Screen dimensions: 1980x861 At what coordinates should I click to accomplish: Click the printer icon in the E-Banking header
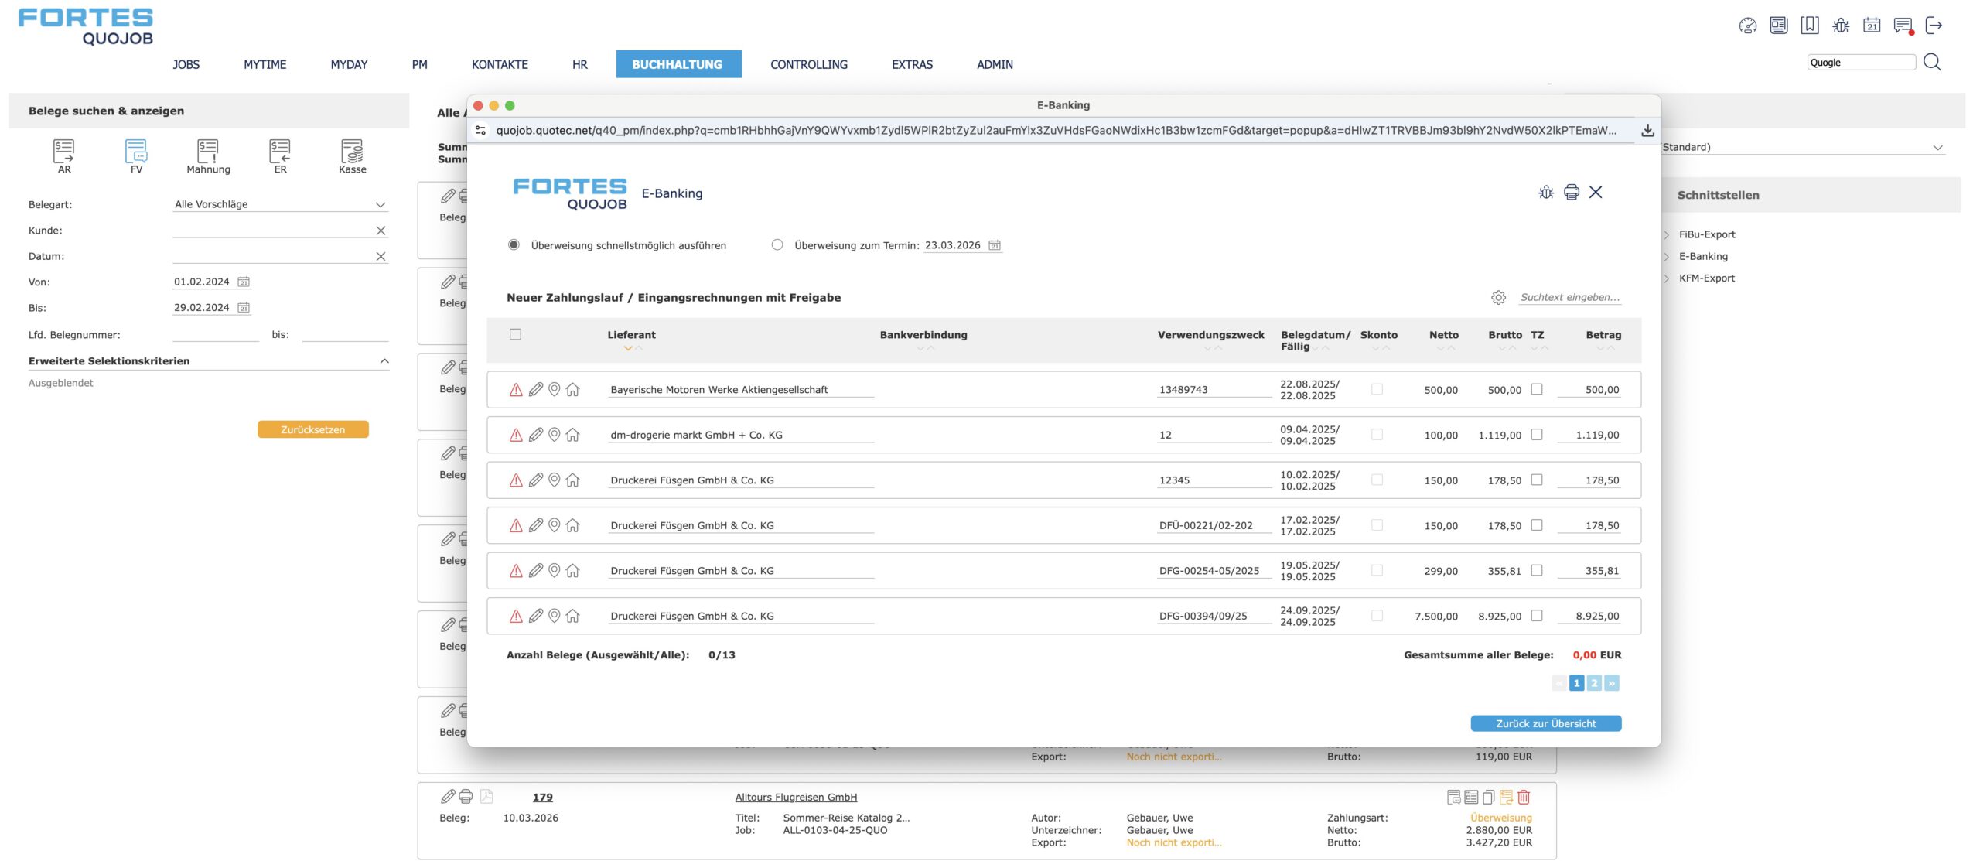click(x=1571, y=192)
